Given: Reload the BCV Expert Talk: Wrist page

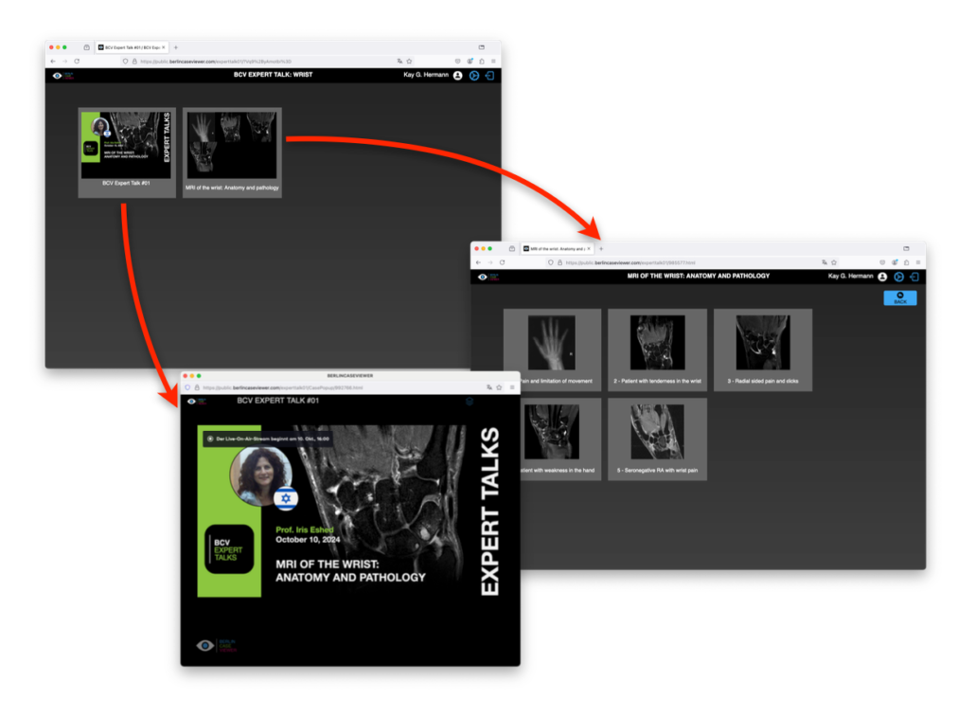Looking at the screenshot, I should pos(77,61).
